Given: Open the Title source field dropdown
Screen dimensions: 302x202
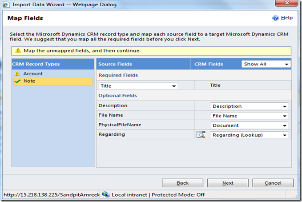Looking at the screenshot, I should pyautogui.click(x=138, y=86).
